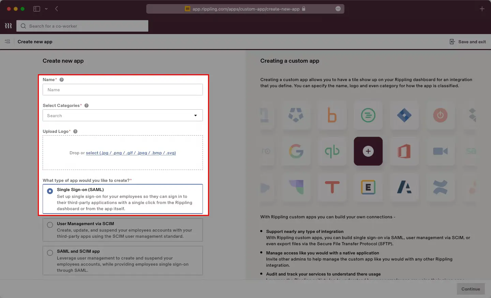Click the Name input field
491x298 pixels.
(x=123, y=90)
